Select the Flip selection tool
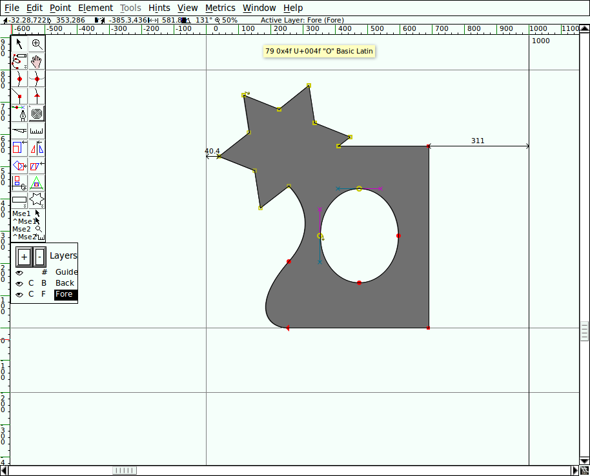Screen dimensions: 590x476 coord(37,148)
